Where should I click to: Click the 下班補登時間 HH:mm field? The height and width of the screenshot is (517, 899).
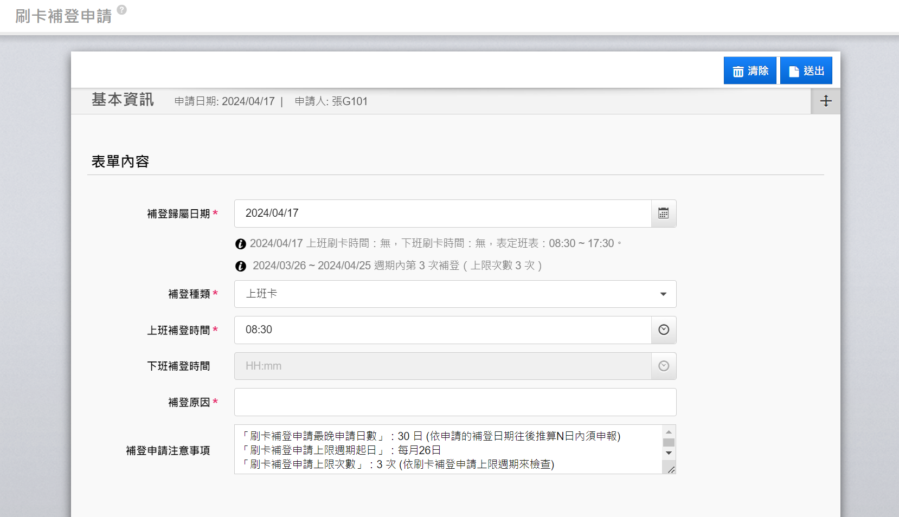click(442, 366)
